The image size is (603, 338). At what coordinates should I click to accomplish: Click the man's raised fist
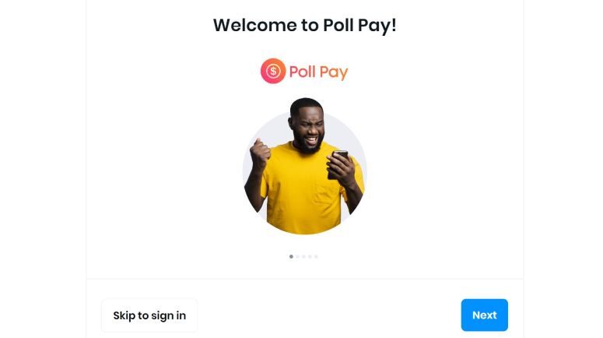tap(260, 153)
